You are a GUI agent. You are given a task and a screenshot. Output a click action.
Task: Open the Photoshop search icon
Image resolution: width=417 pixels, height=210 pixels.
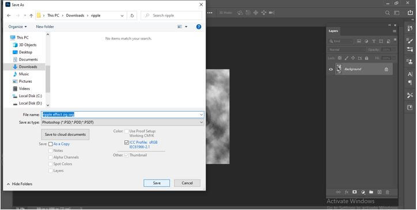tap(388, 13)
